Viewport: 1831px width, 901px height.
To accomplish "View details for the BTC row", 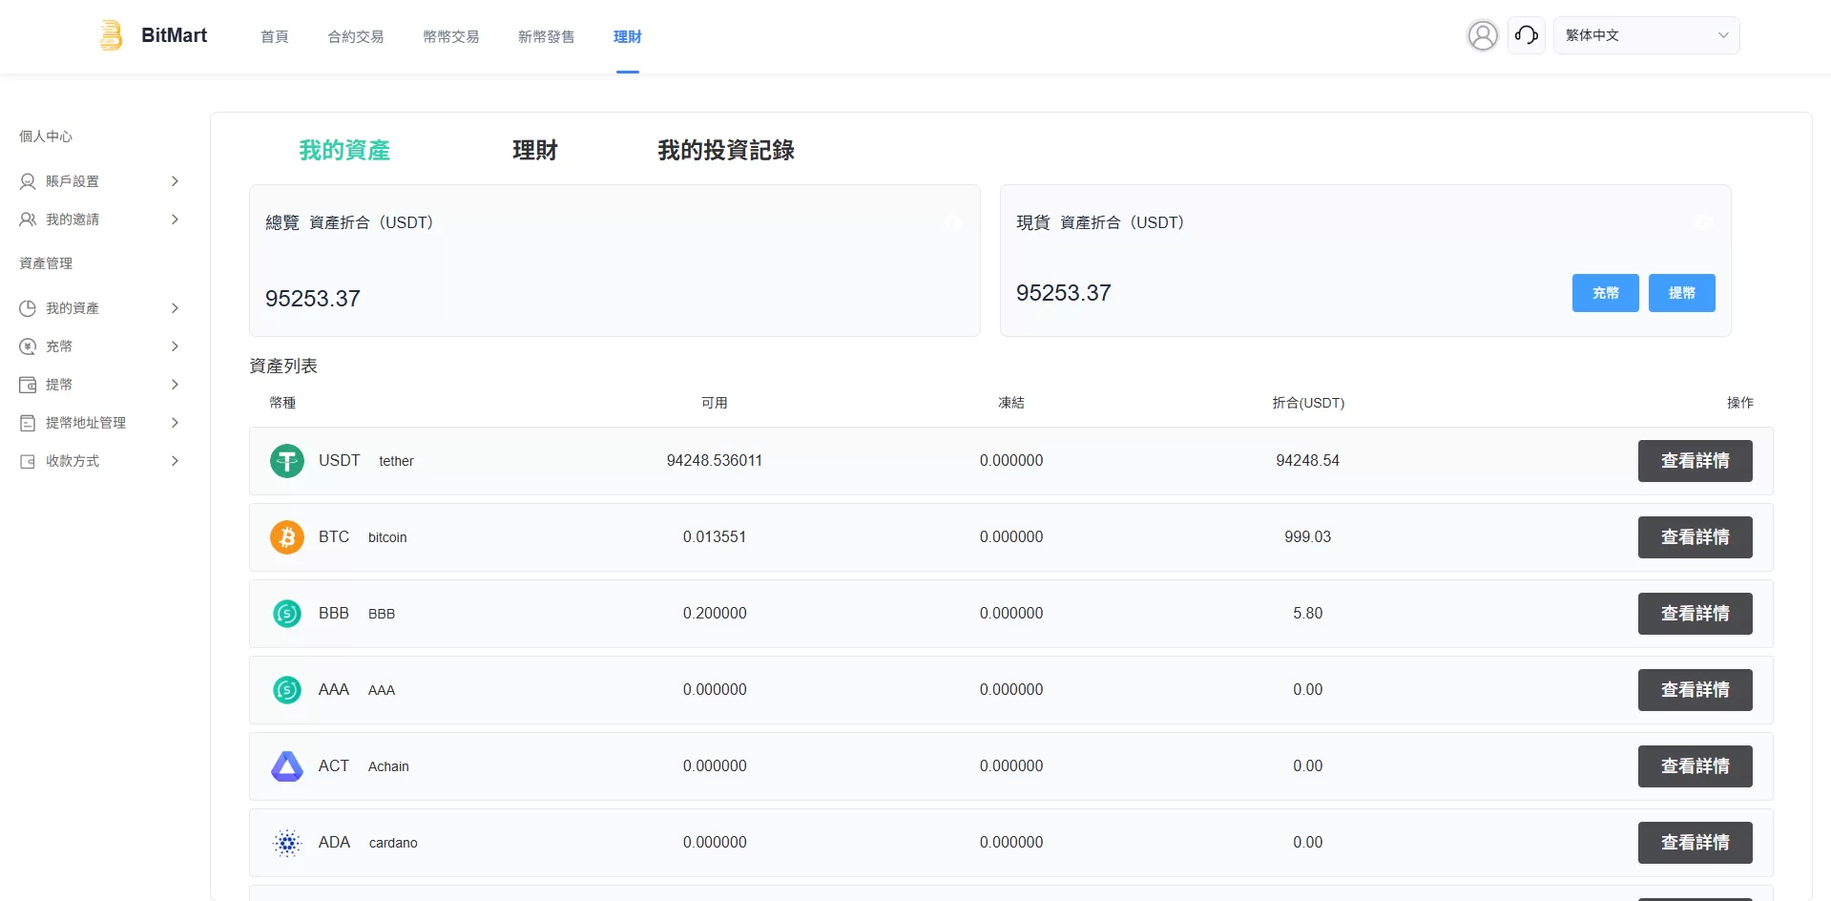I will 1695,537.
